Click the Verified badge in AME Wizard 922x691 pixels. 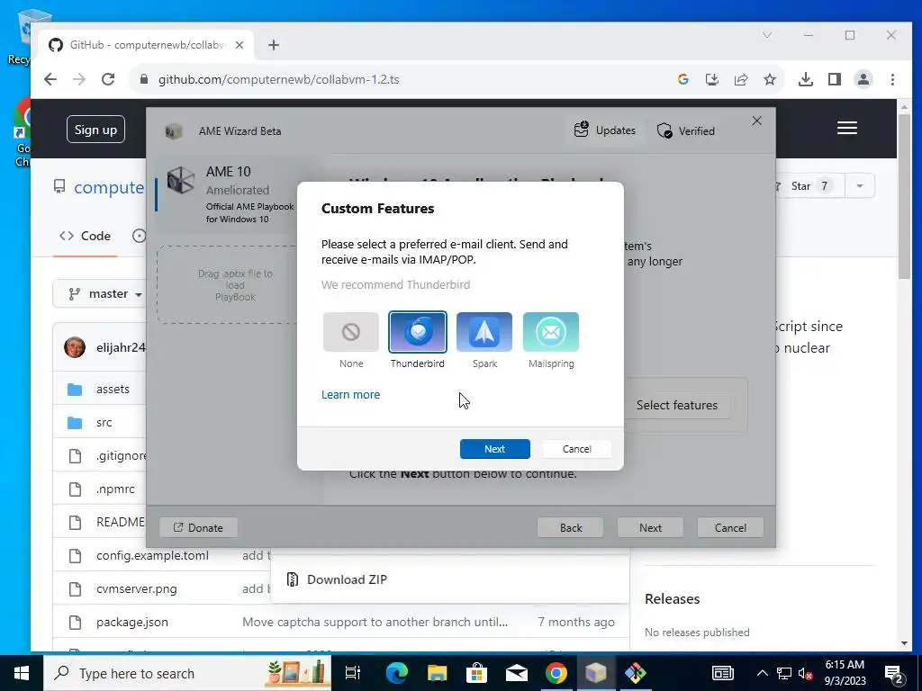coord(685,130)
